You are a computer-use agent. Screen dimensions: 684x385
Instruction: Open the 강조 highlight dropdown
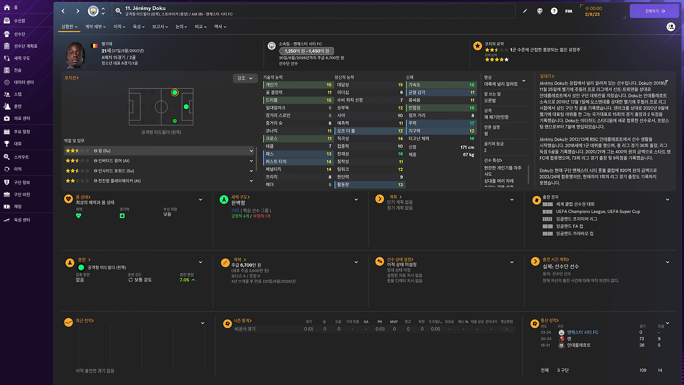(245, 78)
